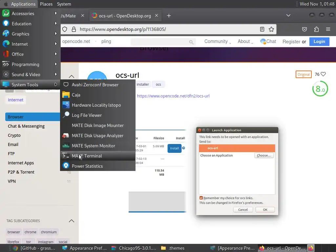336x252 pixels.
Task: Open the Chat link
Action: coord(268,41)
